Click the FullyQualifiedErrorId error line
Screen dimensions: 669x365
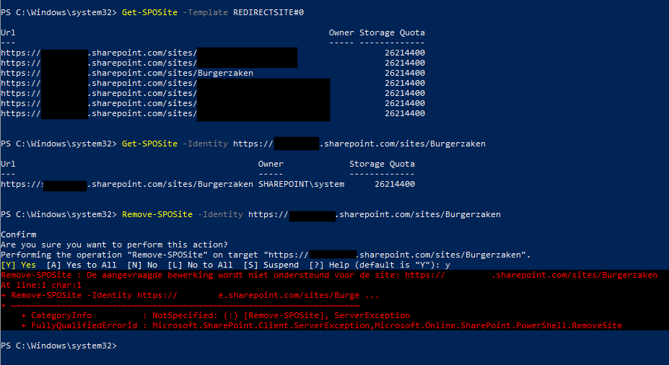click(x=326, y=325)
